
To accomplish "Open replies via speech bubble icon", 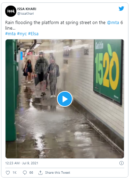I will 25,173.
